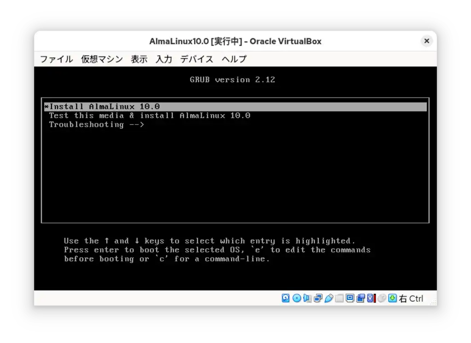This screenshot has width=471, height=343.
Task: Click the optical drive status icon
Action: click(296, 298)
